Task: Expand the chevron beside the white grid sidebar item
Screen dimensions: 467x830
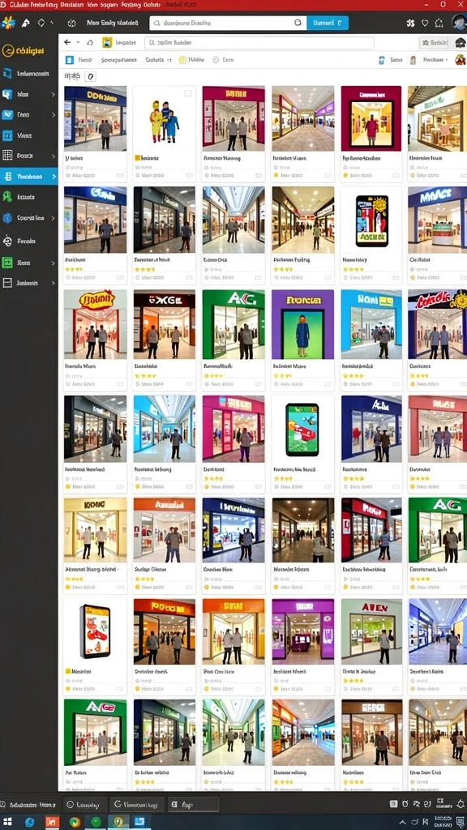Action: 53,156
